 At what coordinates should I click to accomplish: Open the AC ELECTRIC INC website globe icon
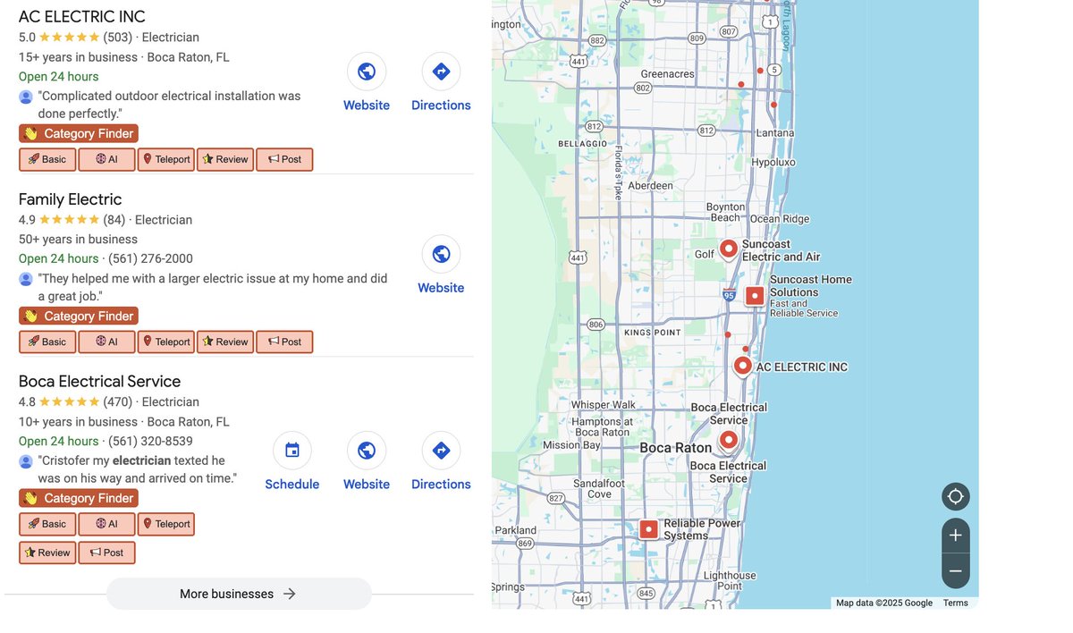point(367,72)
